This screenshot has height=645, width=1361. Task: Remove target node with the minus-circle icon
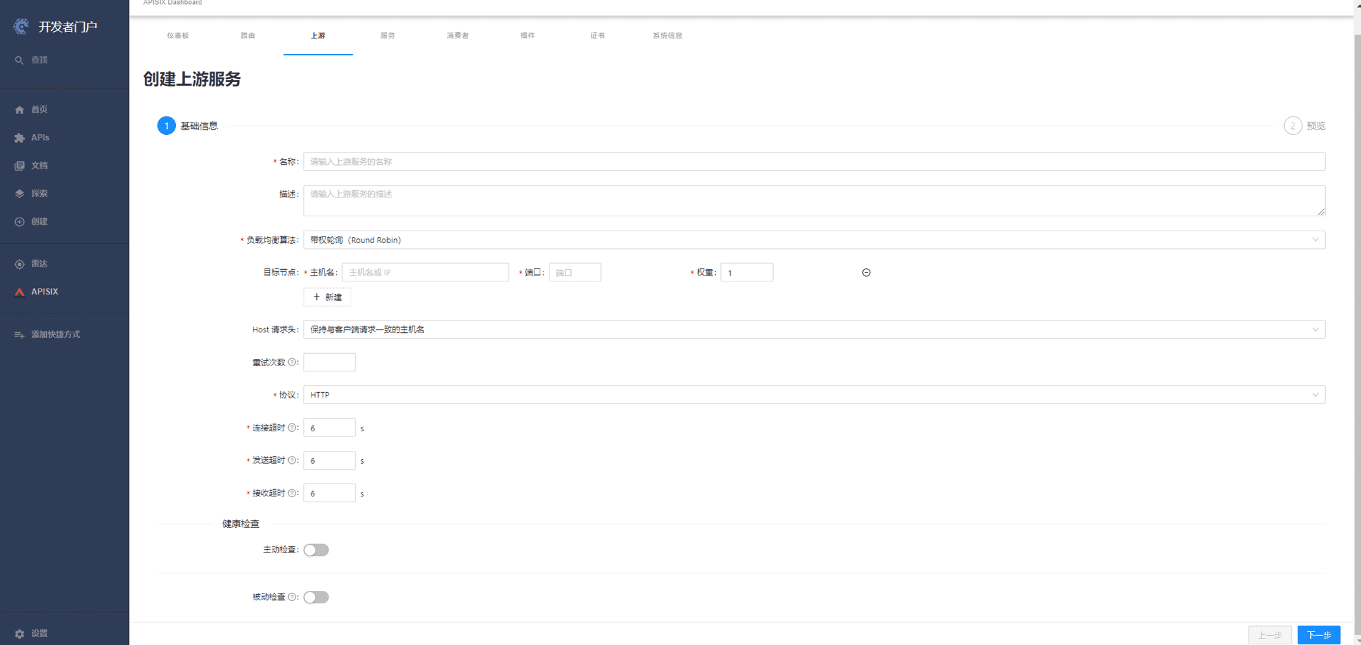(x=866, y=272)
